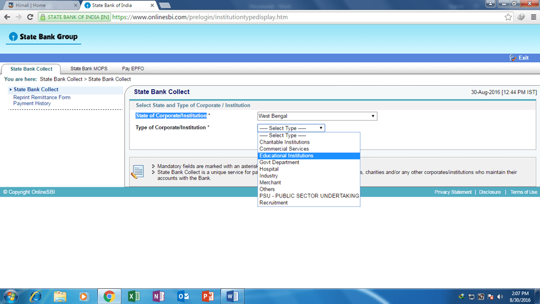Select Hospital in the type list
This screenshot has height=304, width=540.
[309, 169]
